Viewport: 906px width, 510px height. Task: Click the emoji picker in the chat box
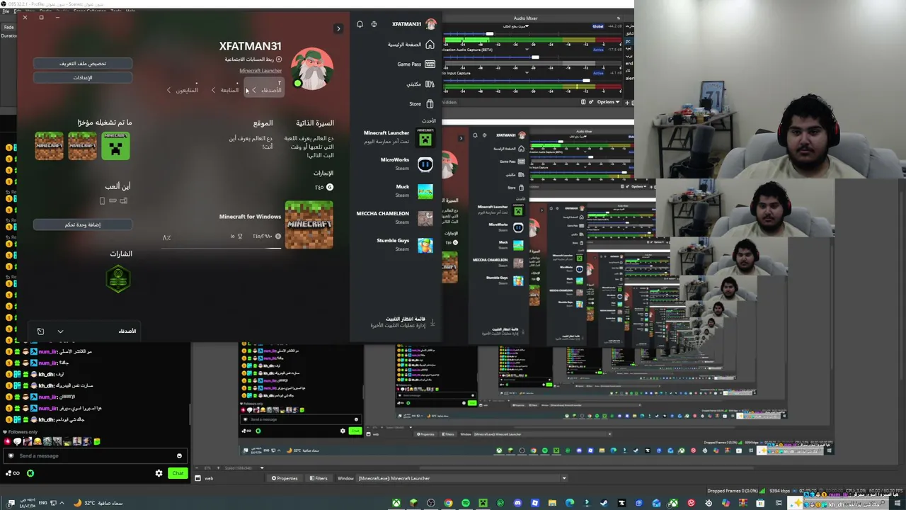pos(179,456)
